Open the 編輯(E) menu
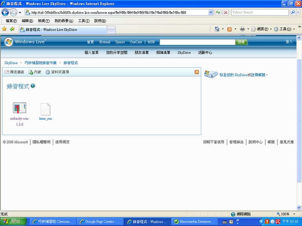This screenshot has width=302, height=226. coord(27,21)
